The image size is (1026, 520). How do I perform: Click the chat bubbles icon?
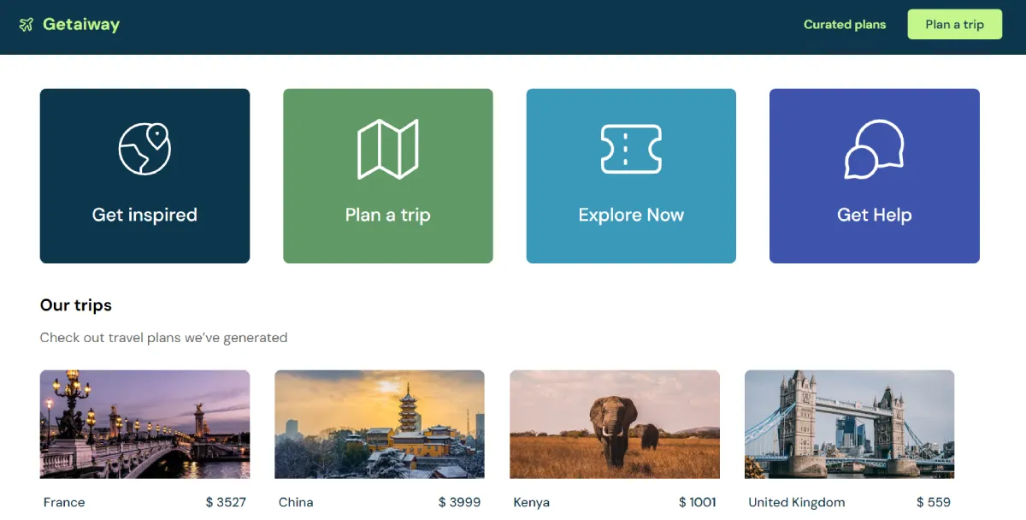874,149
